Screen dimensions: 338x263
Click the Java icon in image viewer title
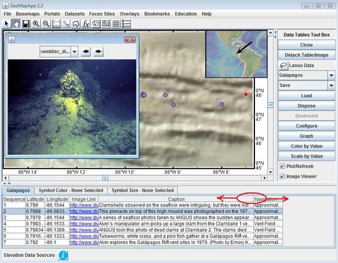12,40
